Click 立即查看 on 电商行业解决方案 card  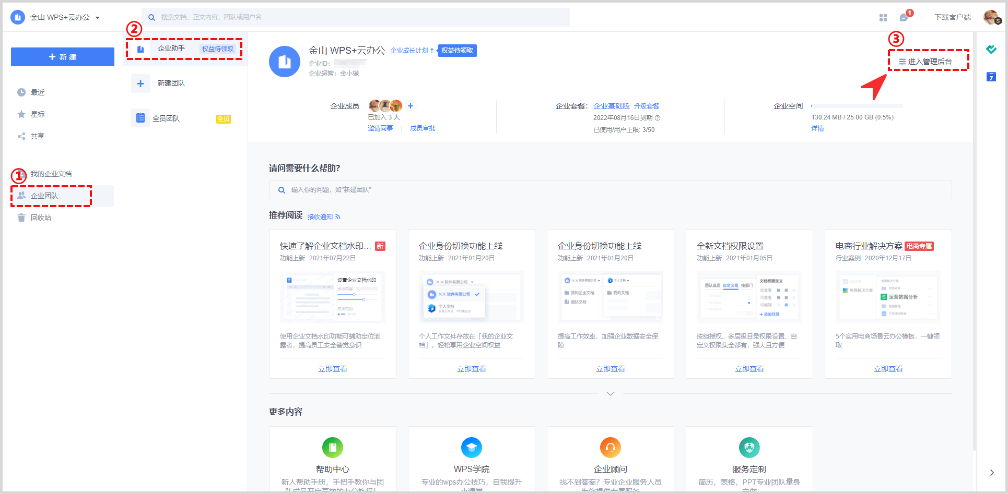point(888,369)
